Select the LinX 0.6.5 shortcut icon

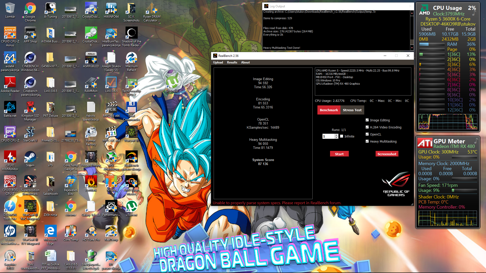point(111,85)
